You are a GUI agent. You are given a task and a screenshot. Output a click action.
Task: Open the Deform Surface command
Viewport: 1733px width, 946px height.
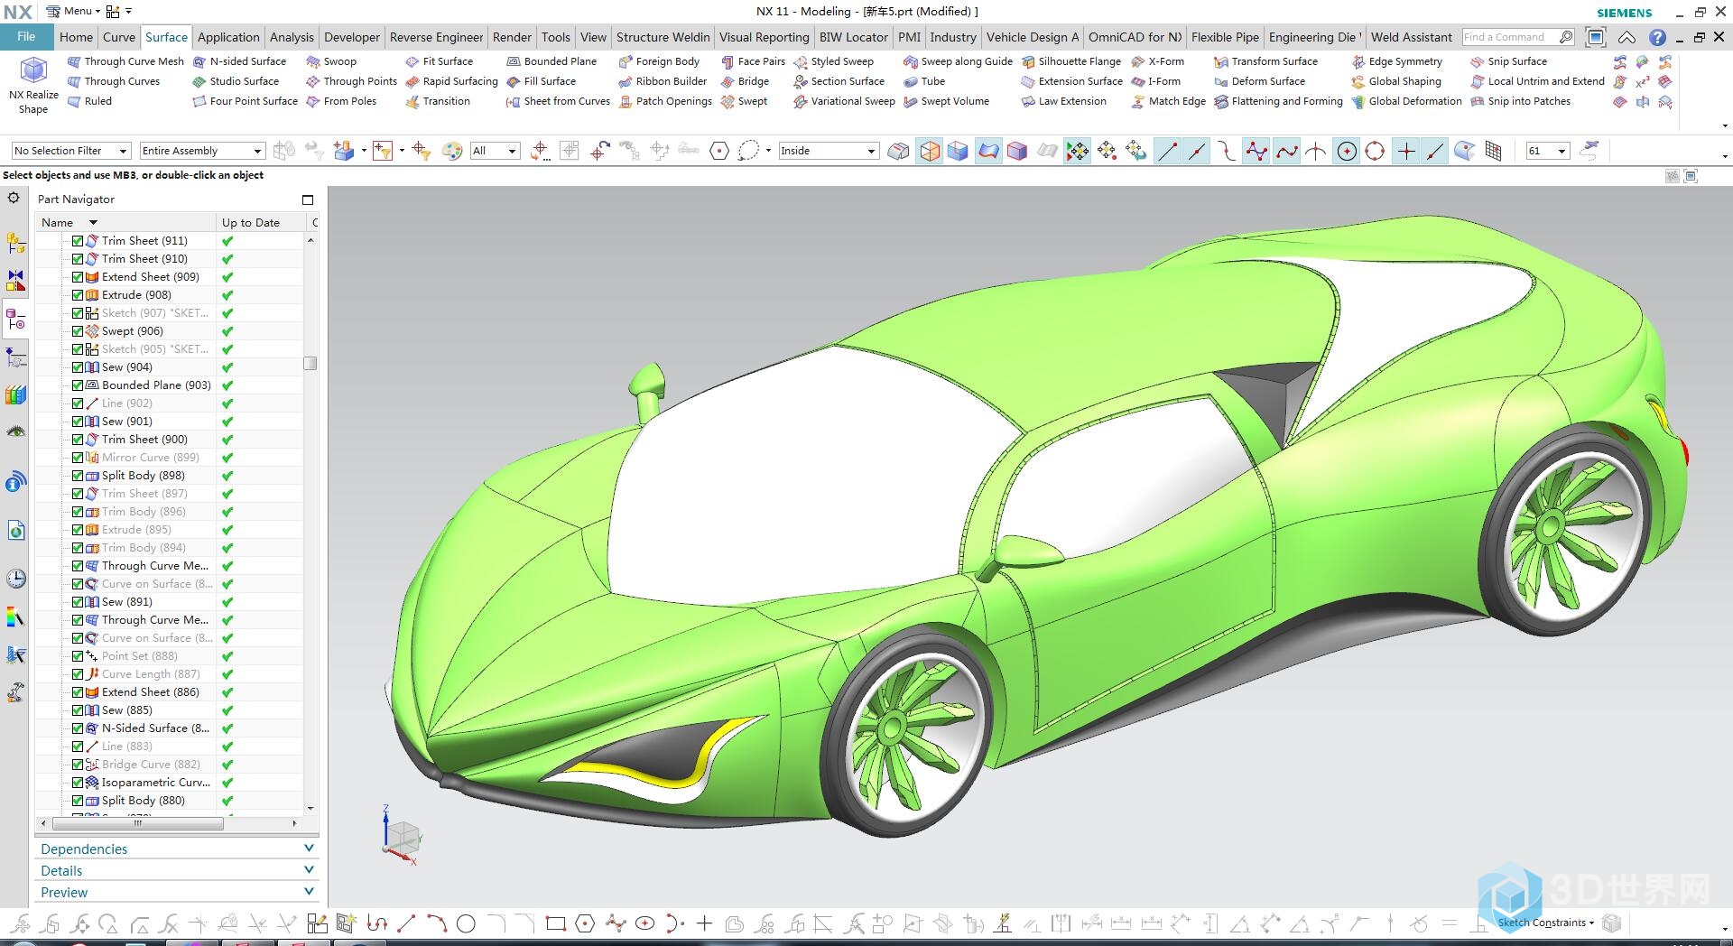tap(1259, 81)
